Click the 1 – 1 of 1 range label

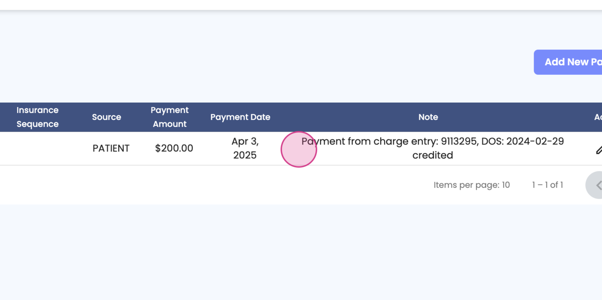pos(547,185)
